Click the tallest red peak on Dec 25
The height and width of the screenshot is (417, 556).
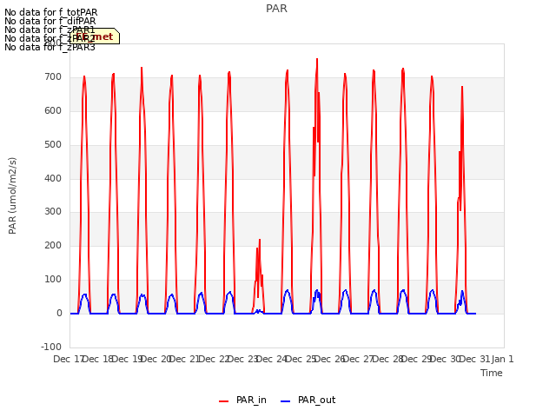(x=317, y=60)
